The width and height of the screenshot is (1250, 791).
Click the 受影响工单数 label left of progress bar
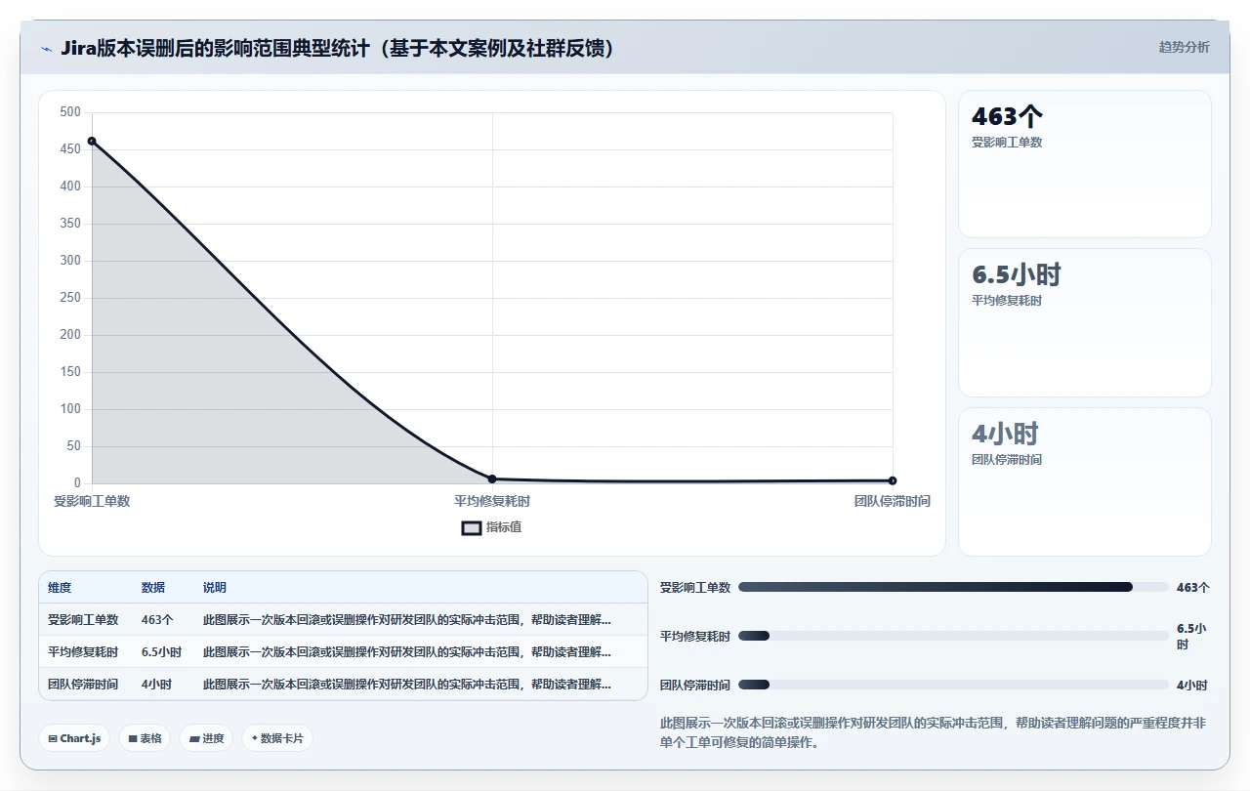point(695,587)
